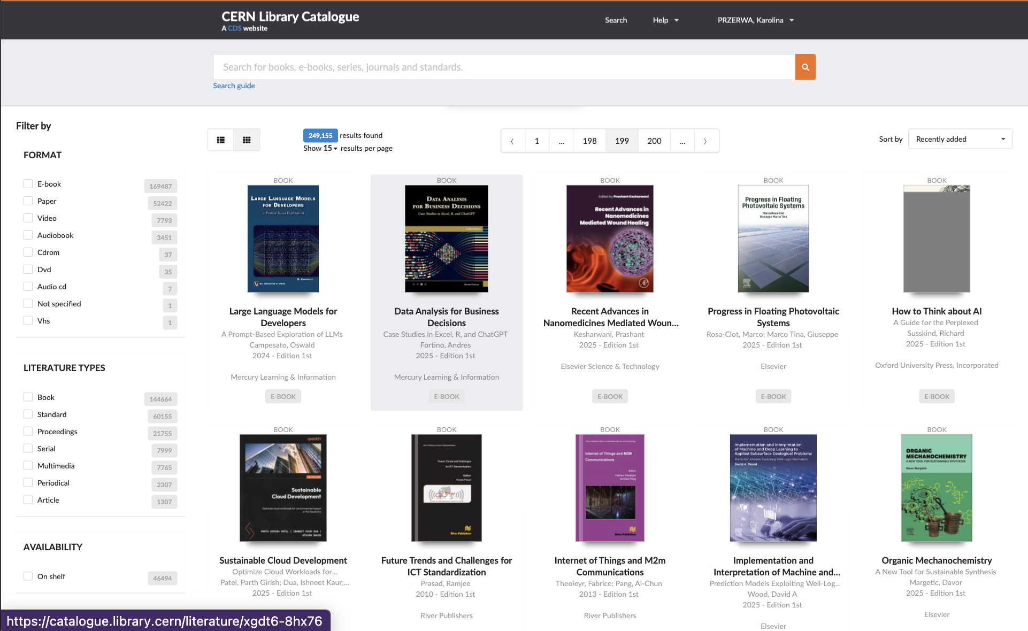Open Organic Mechanochemistry book cover
Viewport: 1028px width, 631px height.
(936, 488)
